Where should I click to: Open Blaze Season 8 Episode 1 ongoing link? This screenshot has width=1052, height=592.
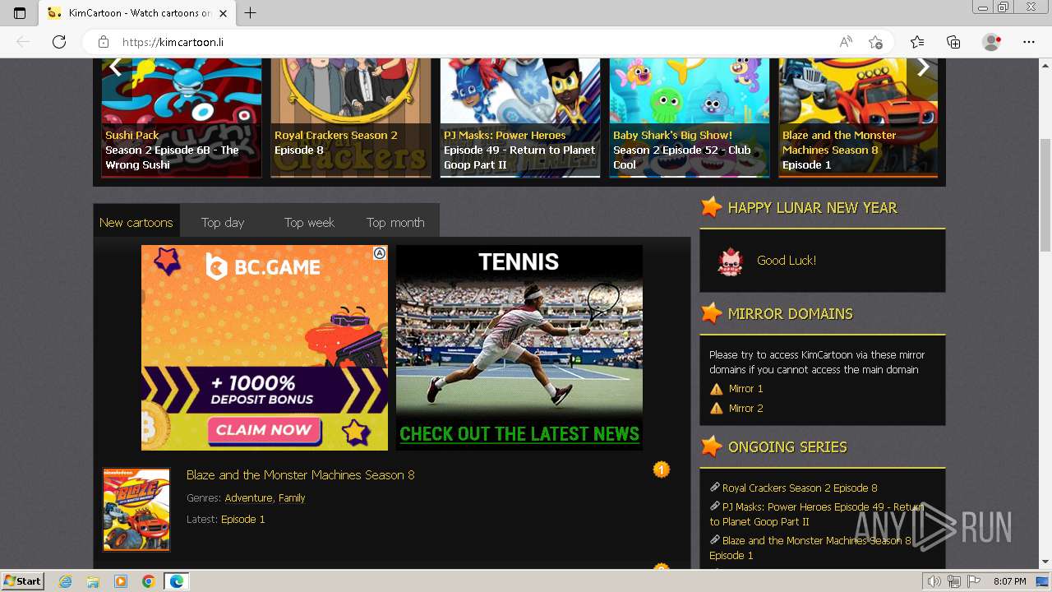[810, 548]
